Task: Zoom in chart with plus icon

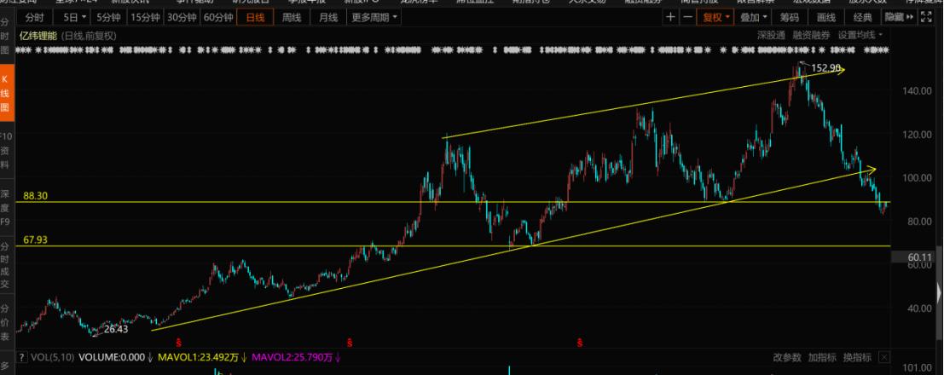Action: click(x=670, y=17)
